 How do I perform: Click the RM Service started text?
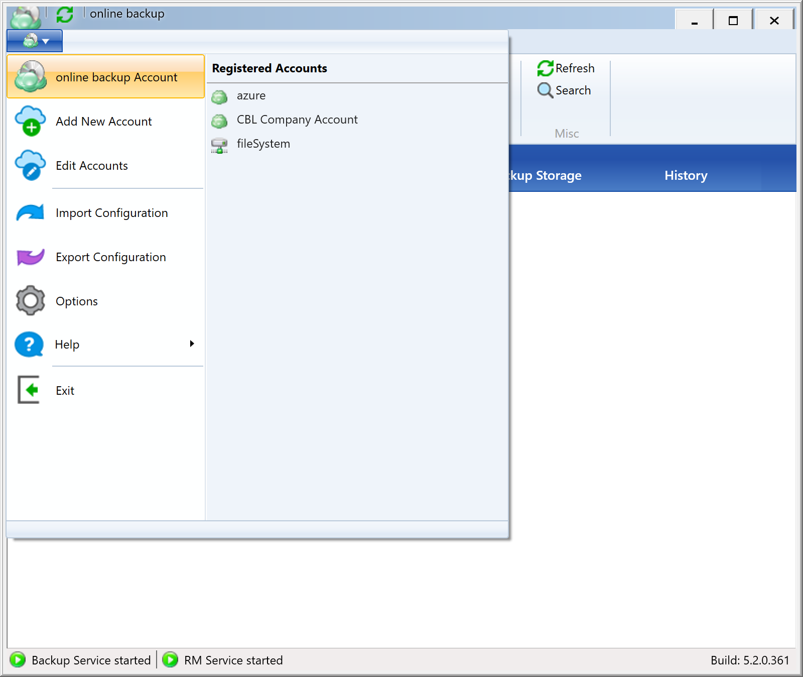pyautogui.click(x=233, y=660)
